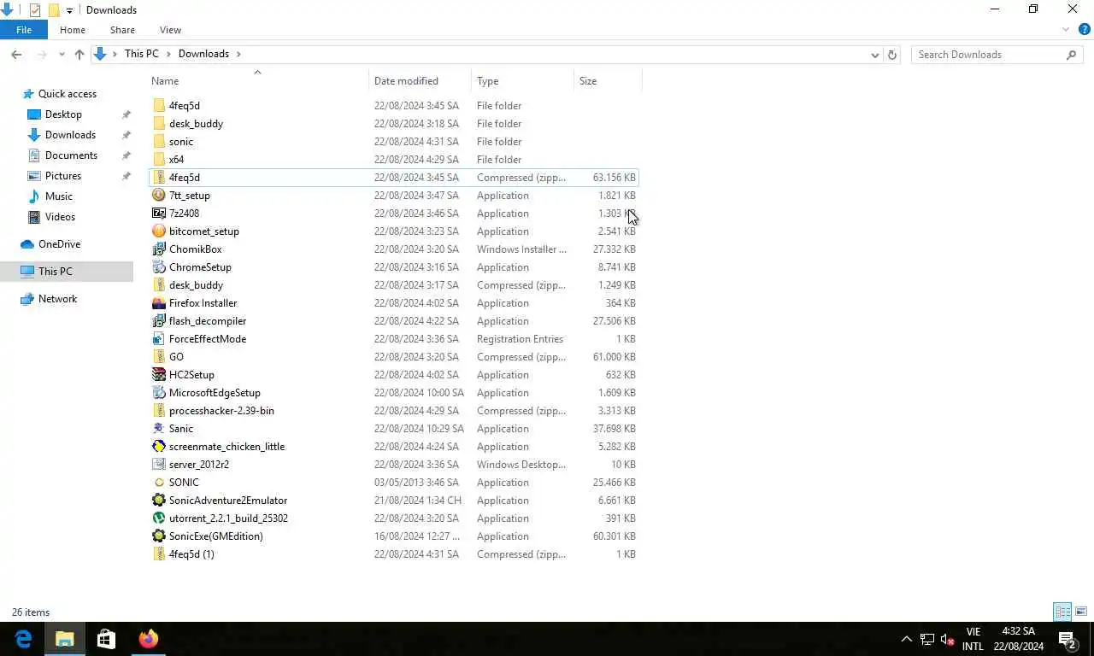Show hidden system tray icons
The image size is (1094, 656).
(907, 639)
